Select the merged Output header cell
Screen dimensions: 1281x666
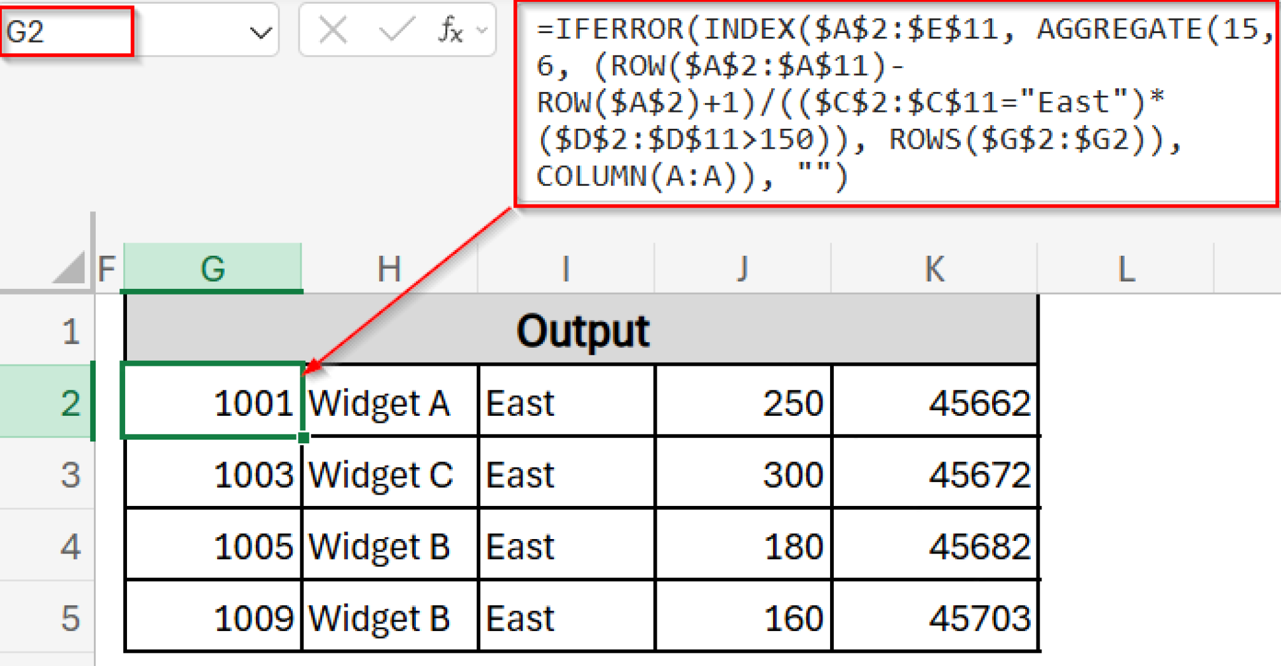click(x=582, y=330)
